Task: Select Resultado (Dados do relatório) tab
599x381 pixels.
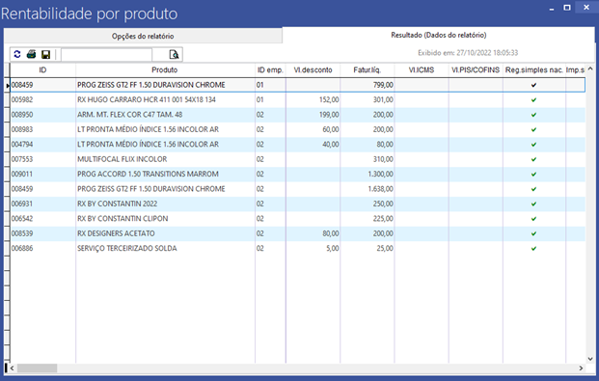Action: tap(439, 35)
